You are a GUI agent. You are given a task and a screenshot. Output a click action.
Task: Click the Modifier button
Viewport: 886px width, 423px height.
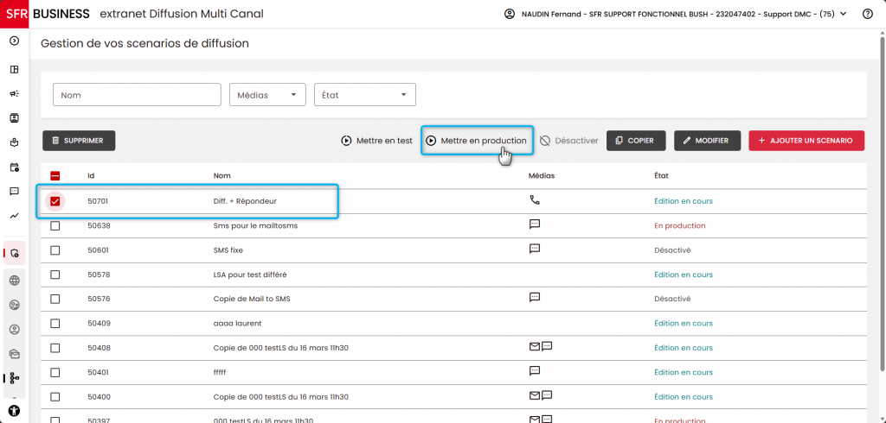[x=707, y=141]
